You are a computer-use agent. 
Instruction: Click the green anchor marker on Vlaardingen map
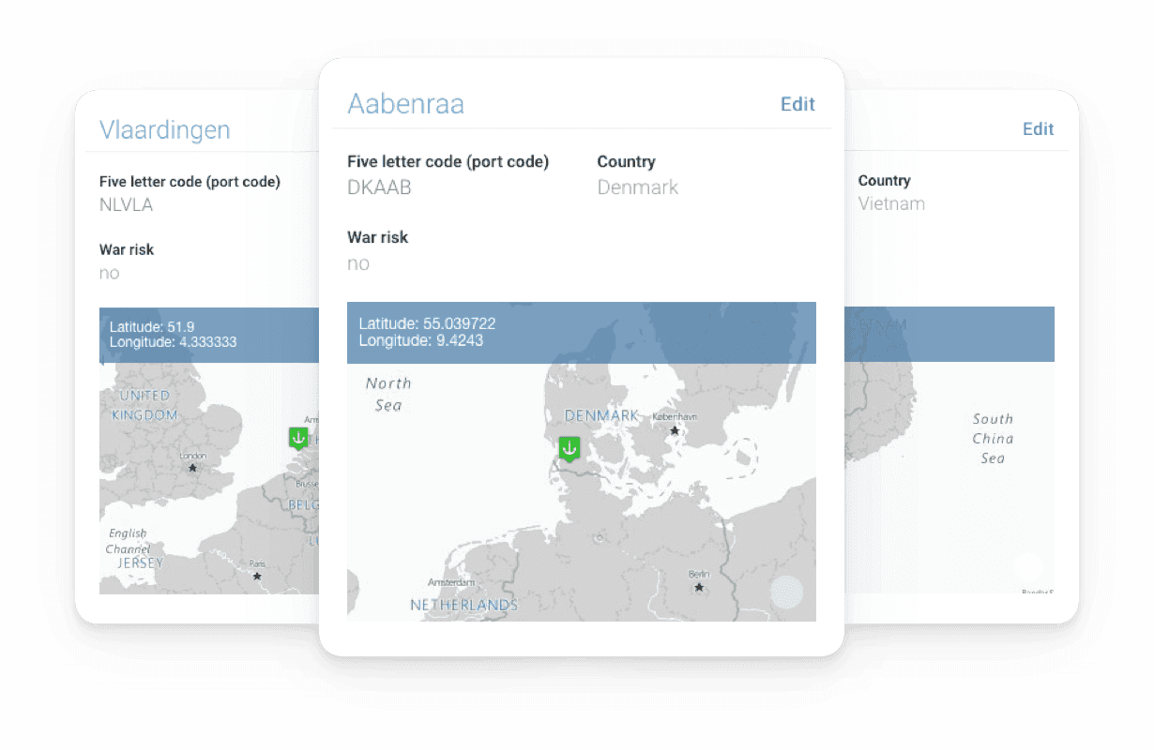pyautogui.click(x=298, y=438)
